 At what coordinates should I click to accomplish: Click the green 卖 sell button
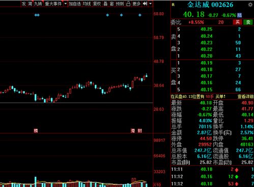pos(248,22)
